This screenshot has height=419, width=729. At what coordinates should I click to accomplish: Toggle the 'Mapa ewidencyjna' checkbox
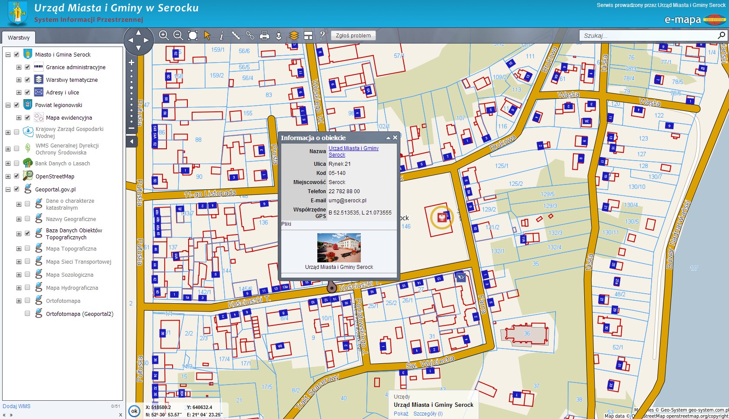pyautogui.click(x=27, y=117)
